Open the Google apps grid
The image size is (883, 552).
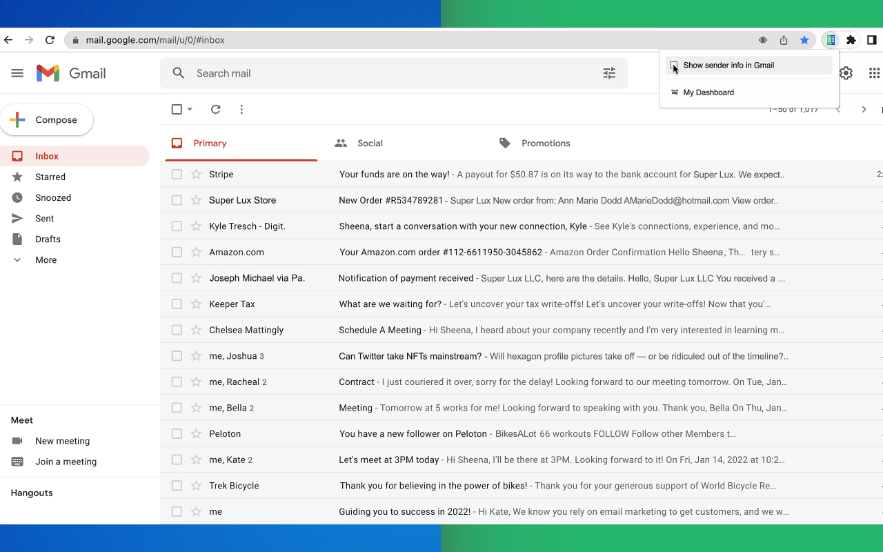click(874, 73)
